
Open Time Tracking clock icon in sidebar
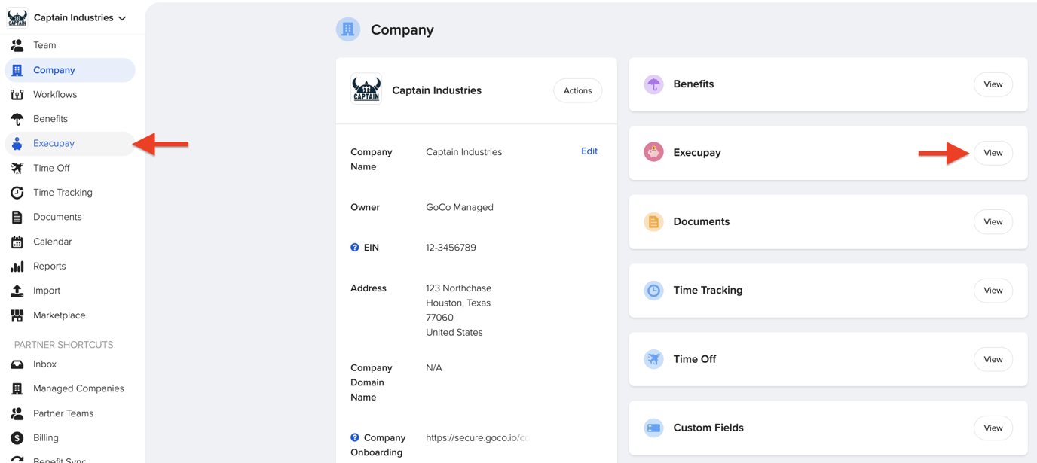click(x=17, y=193)
